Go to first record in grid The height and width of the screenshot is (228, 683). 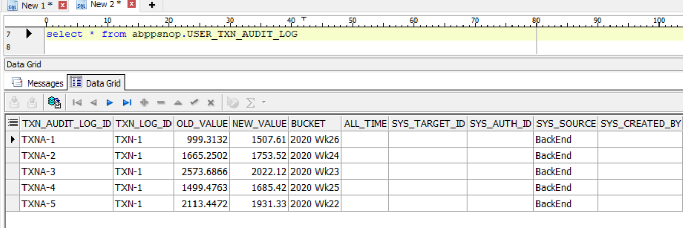(x=77, y=103)
